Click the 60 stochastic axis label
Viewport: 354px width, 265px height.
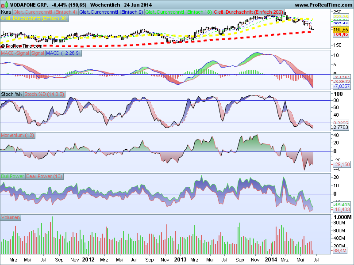tap(336, 107)
